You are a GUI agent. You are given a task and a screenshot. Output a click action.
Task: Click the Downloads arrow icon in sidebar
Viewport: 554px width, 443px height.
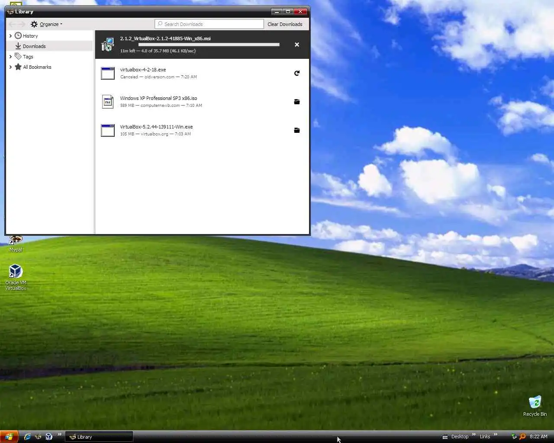18,46
